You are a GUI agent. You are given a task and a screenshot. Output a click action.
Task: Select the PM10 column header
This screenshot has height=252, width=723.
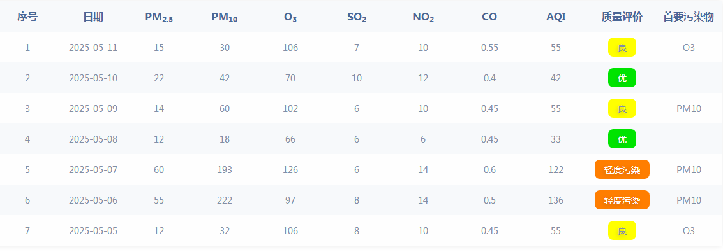(225, 17)
